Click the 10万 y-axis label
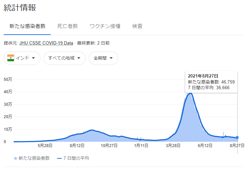The width and height of the screenshot is (247, 171). [x=8, y=129]
